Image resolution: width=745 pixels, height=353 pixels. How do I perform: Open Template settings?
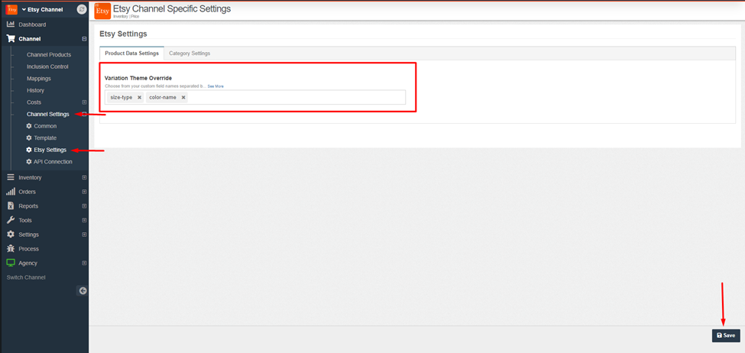[45, 138]
